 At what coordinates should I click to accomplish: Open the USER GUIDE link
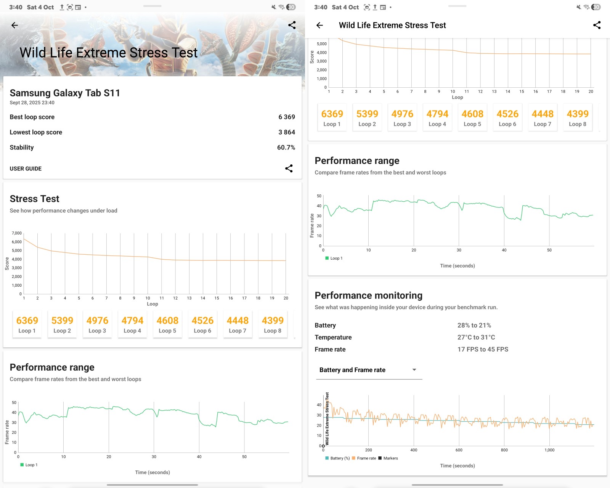point(26,169)
